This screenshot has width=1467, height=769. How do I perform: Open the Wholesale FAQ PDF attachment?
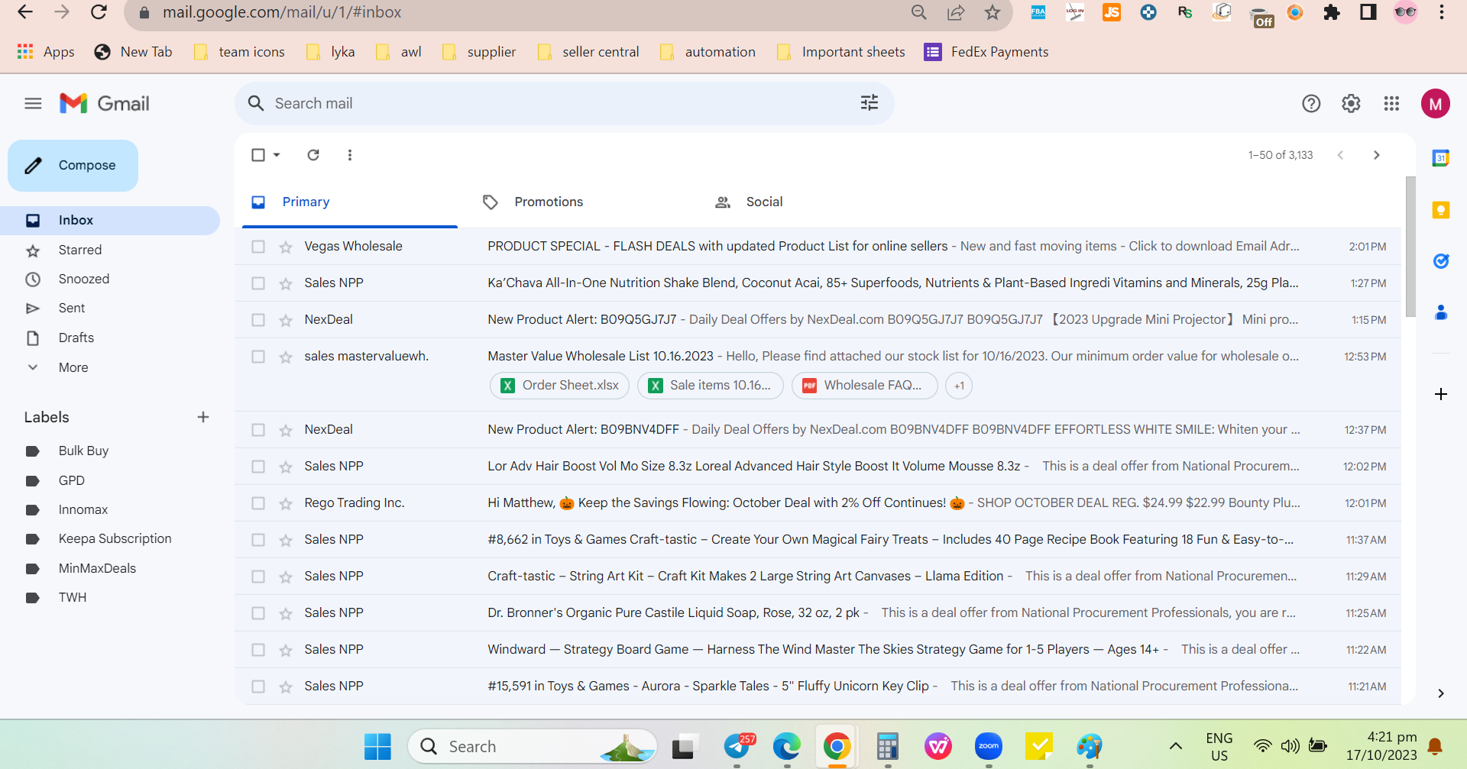864,386
